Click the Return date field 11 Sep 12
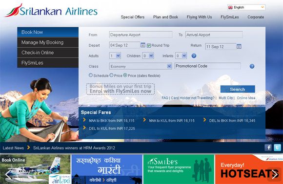Screen dimensions: 283x184 pos(221,47)
